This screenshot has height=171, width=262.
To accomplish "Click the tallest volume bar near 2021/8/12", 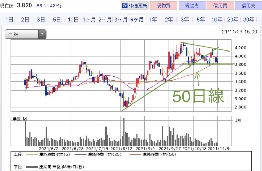I will coord(124,132).
